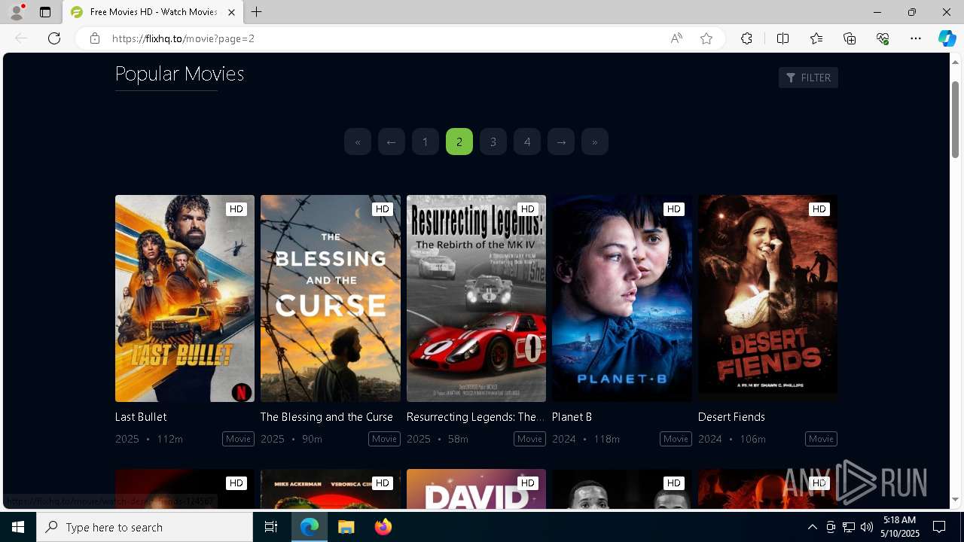Viewport: 964px width, 542px height.
Task: Open The Blessing and the Curse poster
Action: tap(331, 298)
